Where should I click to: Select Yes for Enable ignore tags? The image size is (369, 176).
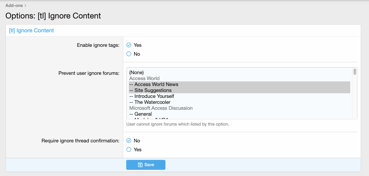tap(129, 45)
